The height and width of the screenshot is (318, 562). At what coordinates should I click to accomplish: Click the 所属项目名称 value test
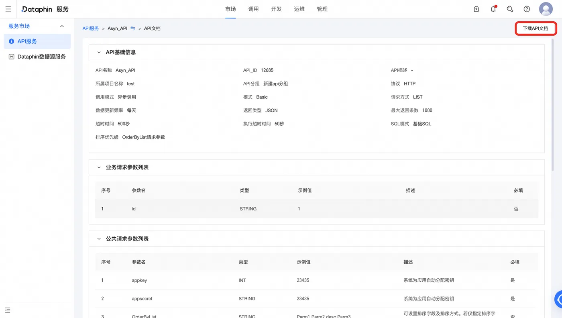pos(131,84)
